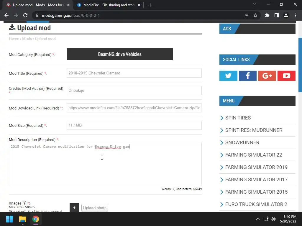Show hidden tray icons chevron
The width and height of the screenshot is (302, 226).
click(x=257, y=219)
